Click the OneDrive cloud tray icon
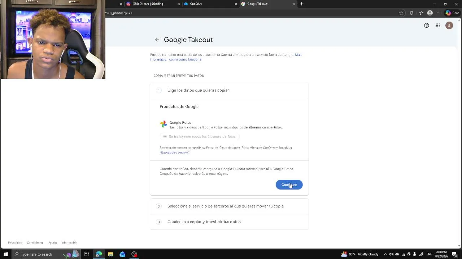Viewport: 462px width, 259px height. pos(397,254)
